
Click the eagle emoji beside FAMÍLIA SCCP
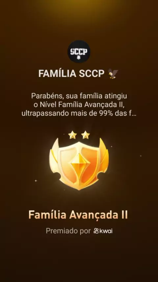tap(113, 74)
